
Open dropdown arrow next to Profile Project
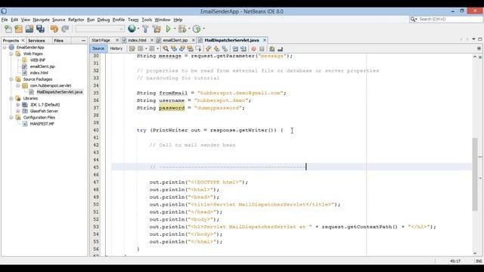203,29
